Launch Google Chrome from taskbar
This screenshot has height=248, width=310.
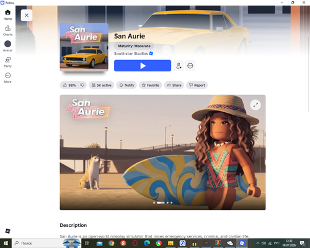[x=112, y=243]
